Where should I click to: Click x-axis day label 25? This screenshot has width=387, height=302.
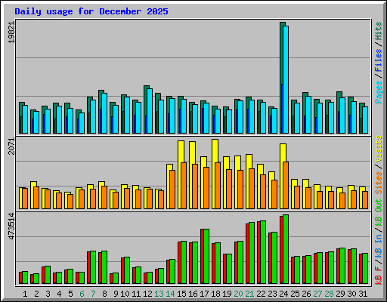coord(295,294)
